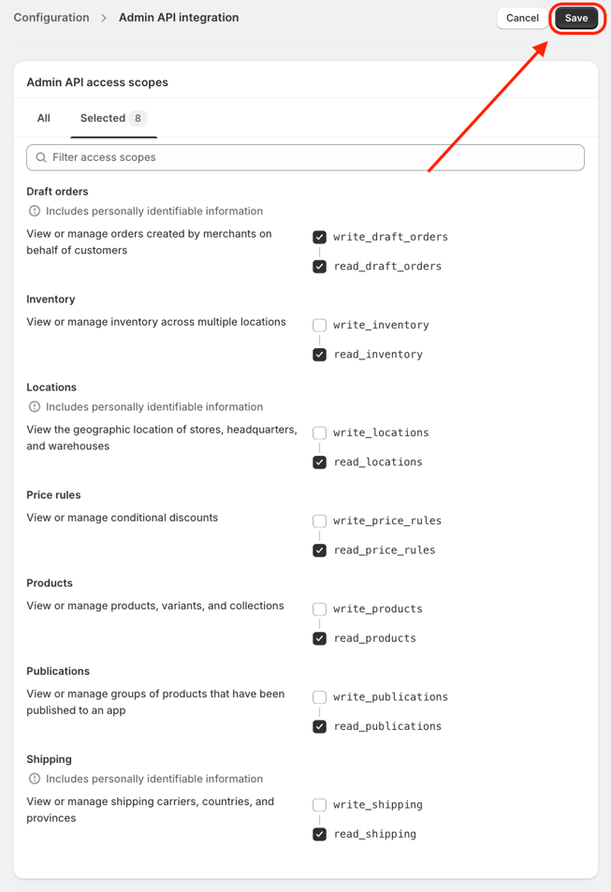Screen dimensions: 611x892
Task: Focus the Filter access scopes field
Action: (x=305, y=157)
